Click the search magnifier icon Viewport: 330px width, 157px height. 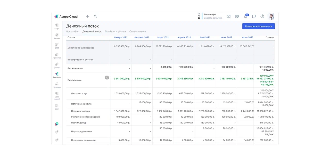95,16
